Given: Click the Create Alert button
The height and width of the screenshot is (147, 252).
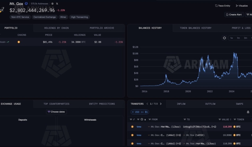Looking at the screenshot, I should 234,15.
